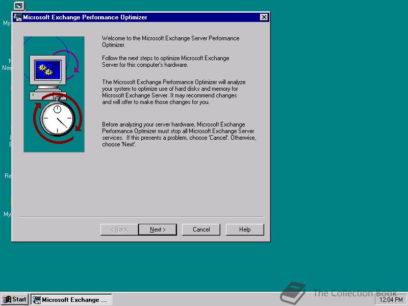The height and width of the screenshot is (306, 408).
Task: Open the Start menu
Action: coord(15,299)
